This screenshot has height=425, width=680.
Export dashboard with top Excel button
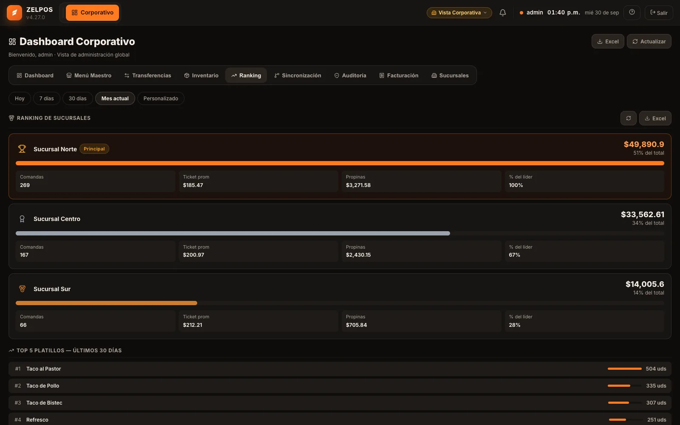click(608, 41)
